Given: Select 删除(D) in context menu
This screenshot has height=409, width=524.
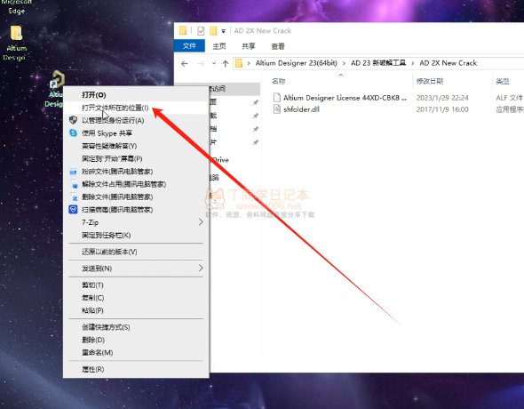Looking at the screenshot, I should [137, 340].
